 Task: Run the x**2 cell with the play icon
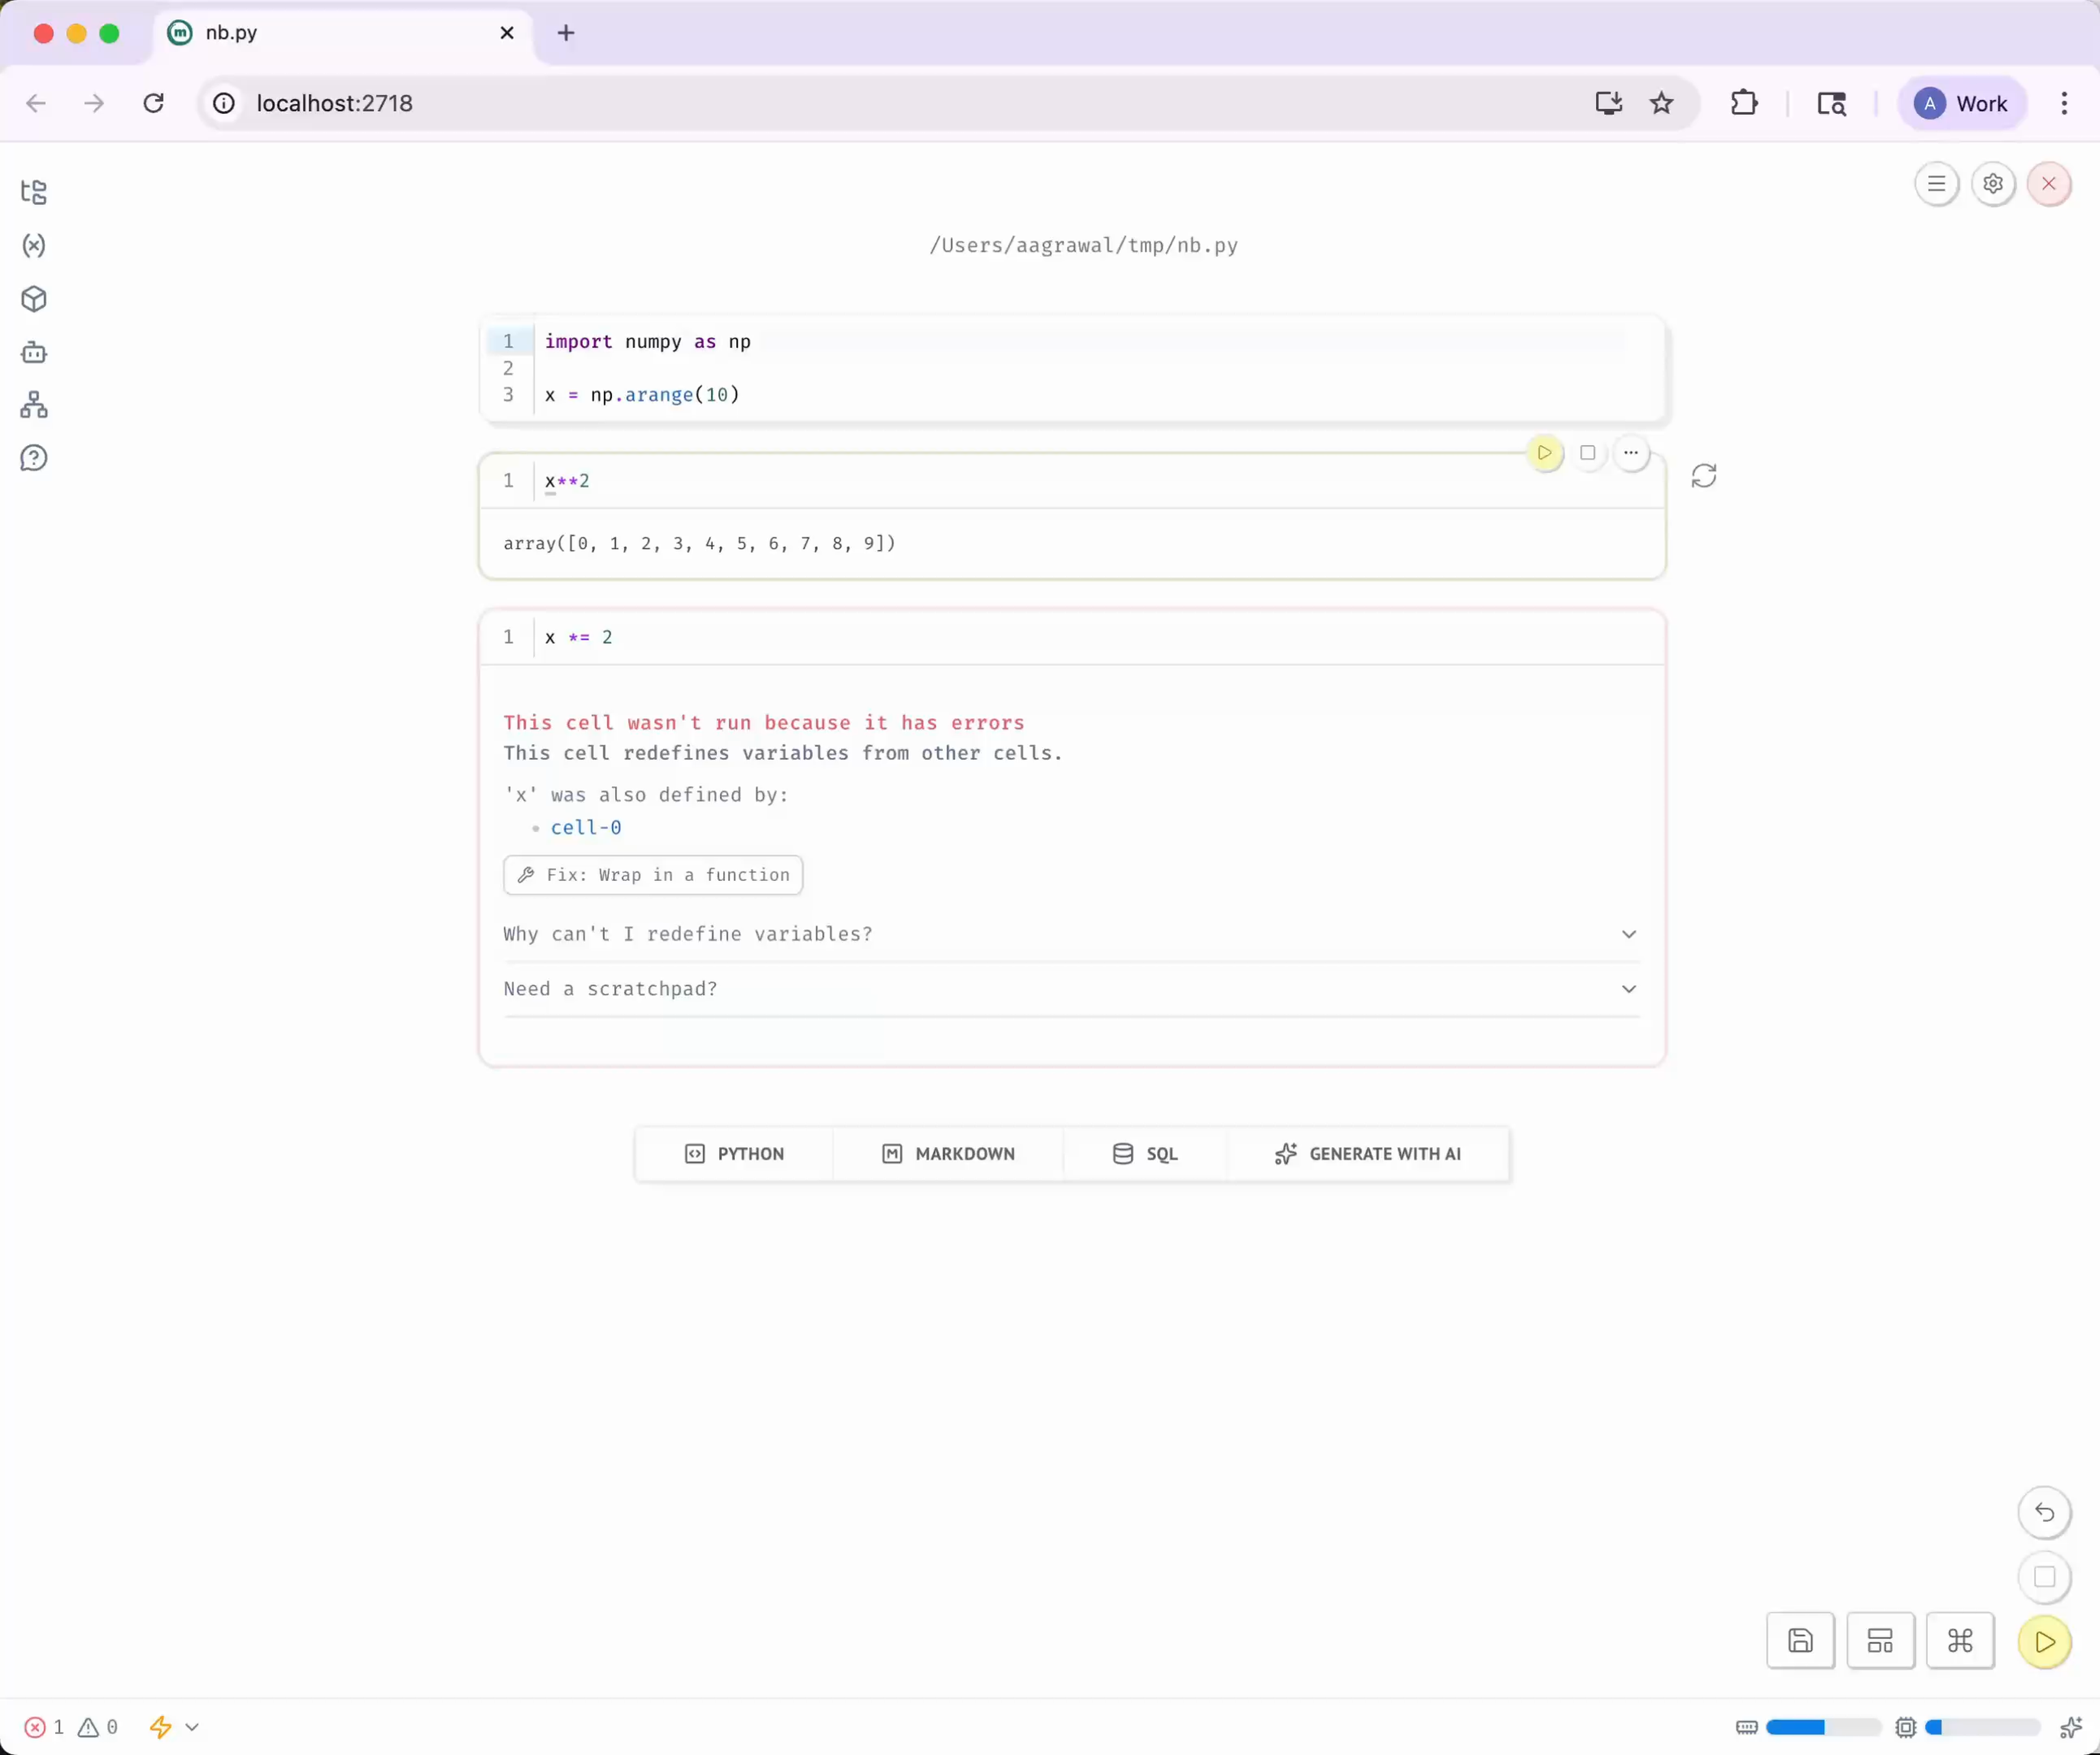[x=1544, y=452]
